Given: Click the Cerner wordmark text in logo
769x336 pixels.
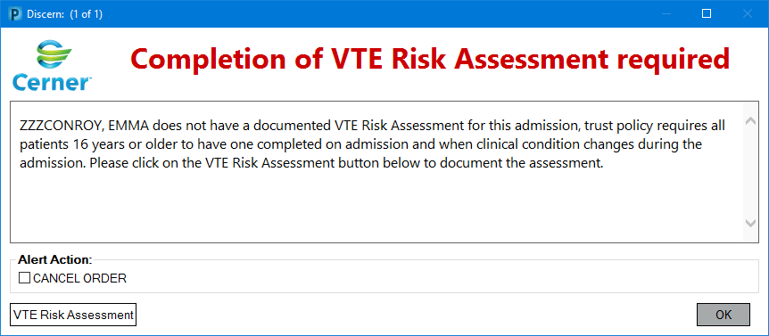Looking at the screenshot, I should 51,83.
